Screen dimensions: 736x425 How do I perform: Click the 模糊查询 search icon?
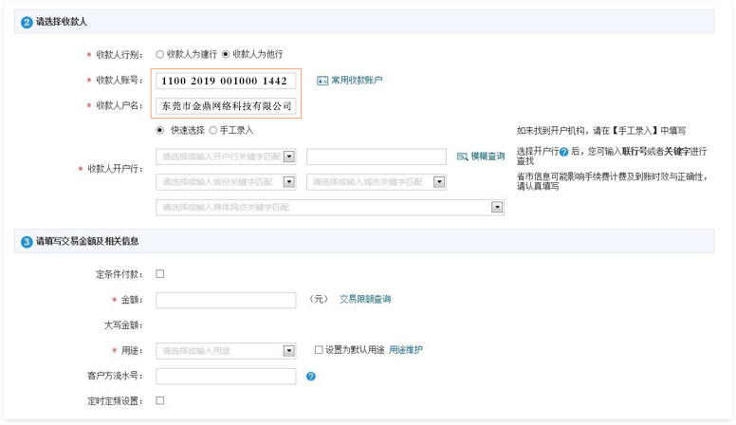(462, 157)
